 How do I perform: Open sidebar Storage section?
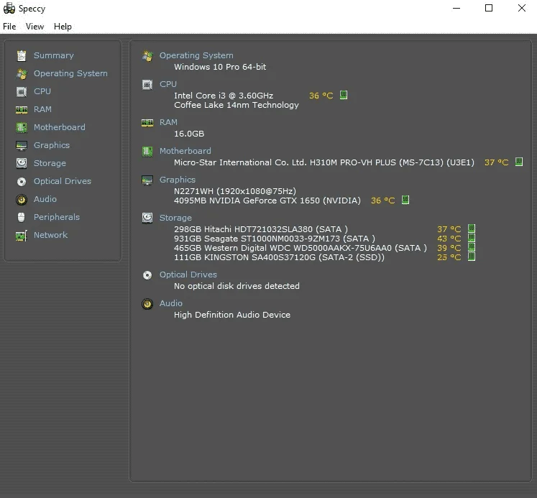pos(50,163)
